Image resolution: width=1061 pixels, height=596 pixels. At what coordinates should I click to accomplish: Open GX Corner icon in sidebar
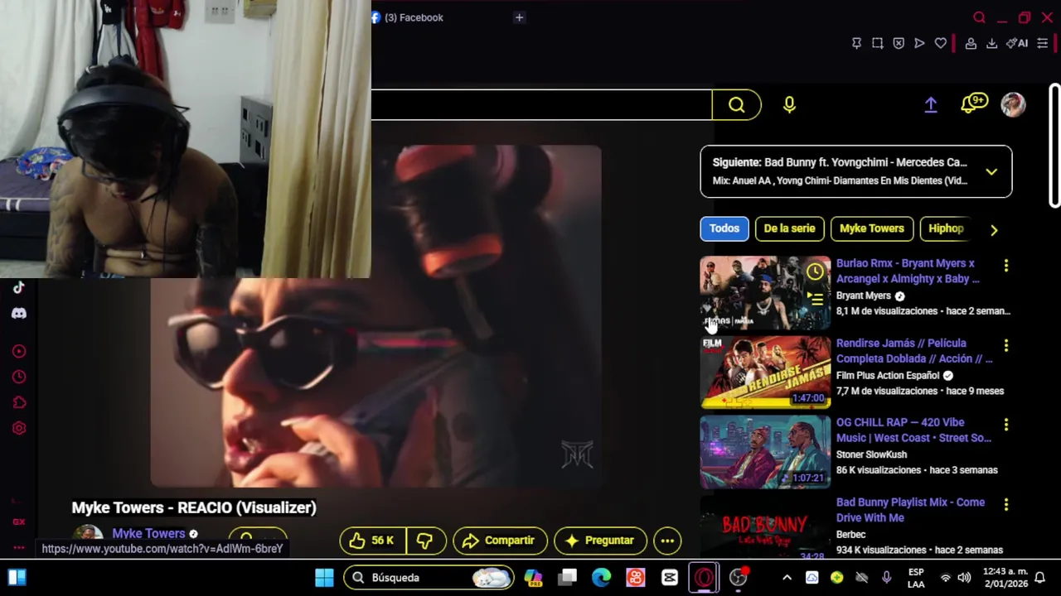click(18, 521)
